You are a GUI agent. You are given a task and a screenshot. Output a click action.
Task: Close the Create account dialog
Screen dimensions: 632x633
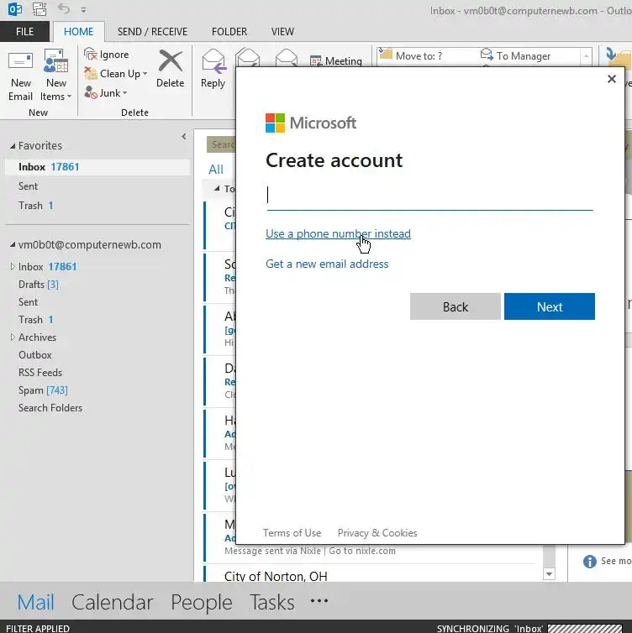tap(612, 79)
